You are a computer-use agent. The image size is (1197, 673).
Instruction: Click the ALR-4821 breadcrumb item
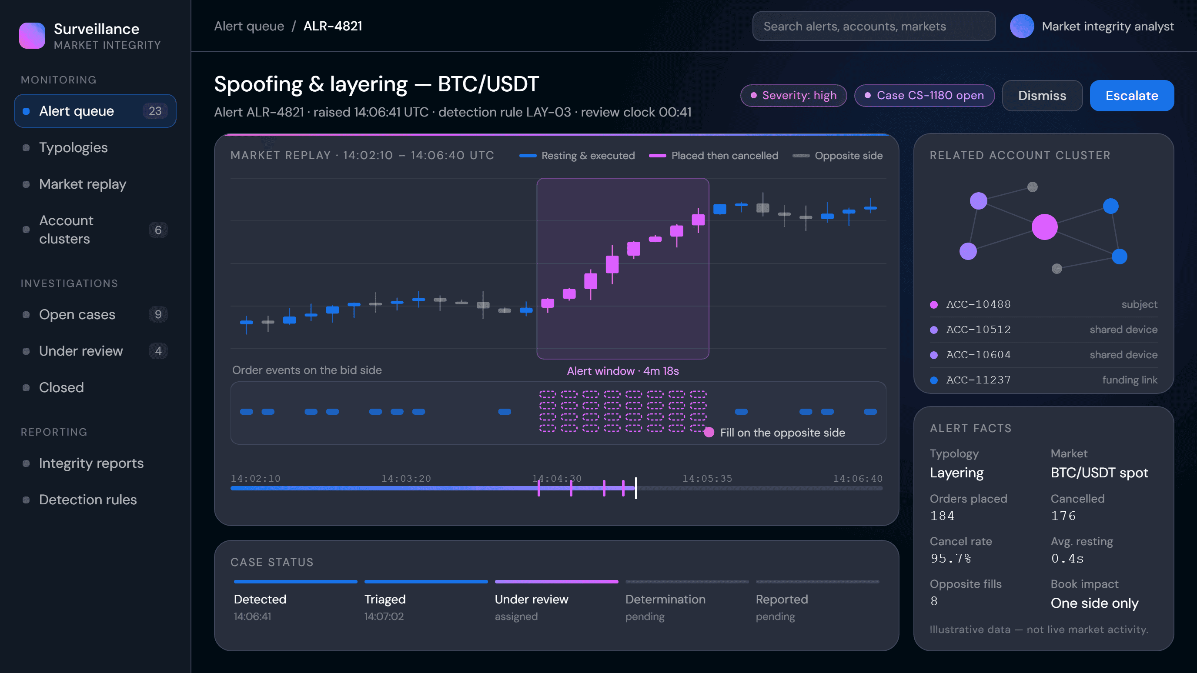click(x=333, y=27)
